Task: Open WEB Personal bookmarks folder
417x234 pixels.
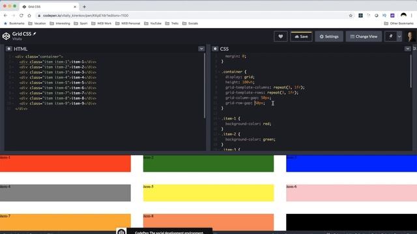Action: coord(128,23)
